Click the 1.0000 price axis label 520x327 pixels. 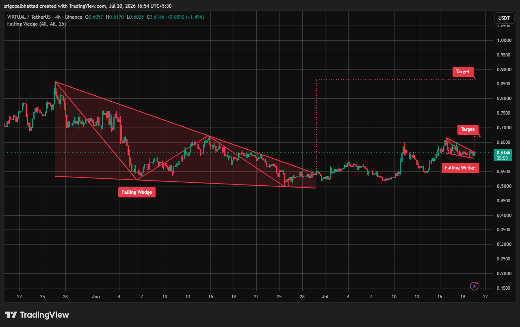pos(504,40)
